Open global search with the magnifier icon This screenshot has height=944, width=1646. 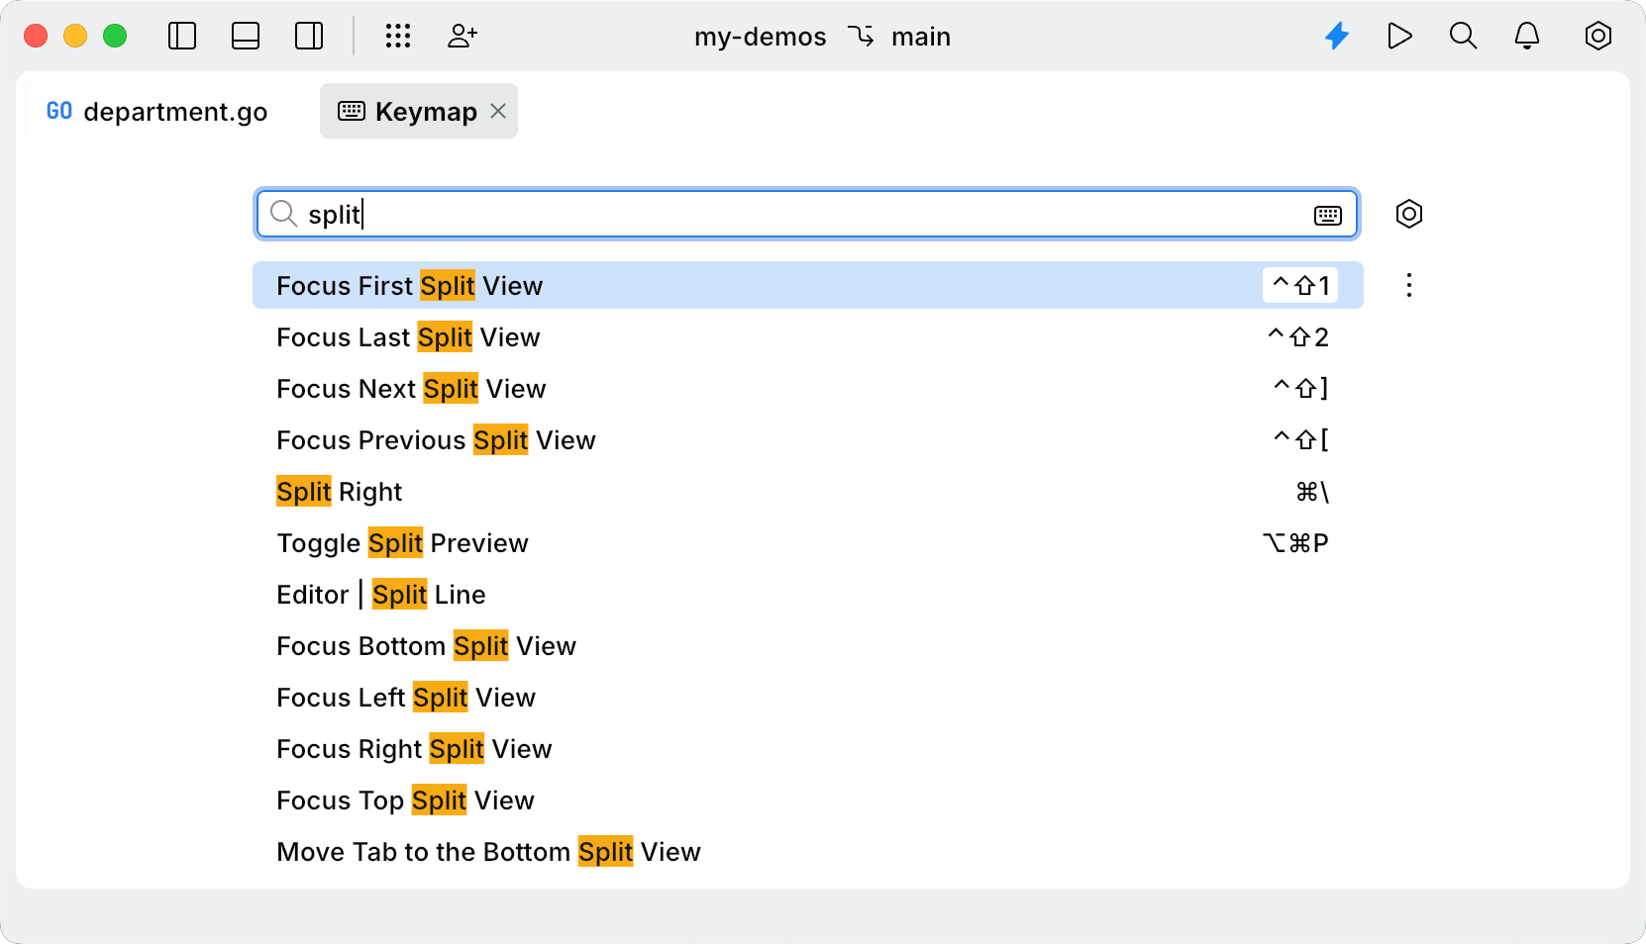point(1463,36)
